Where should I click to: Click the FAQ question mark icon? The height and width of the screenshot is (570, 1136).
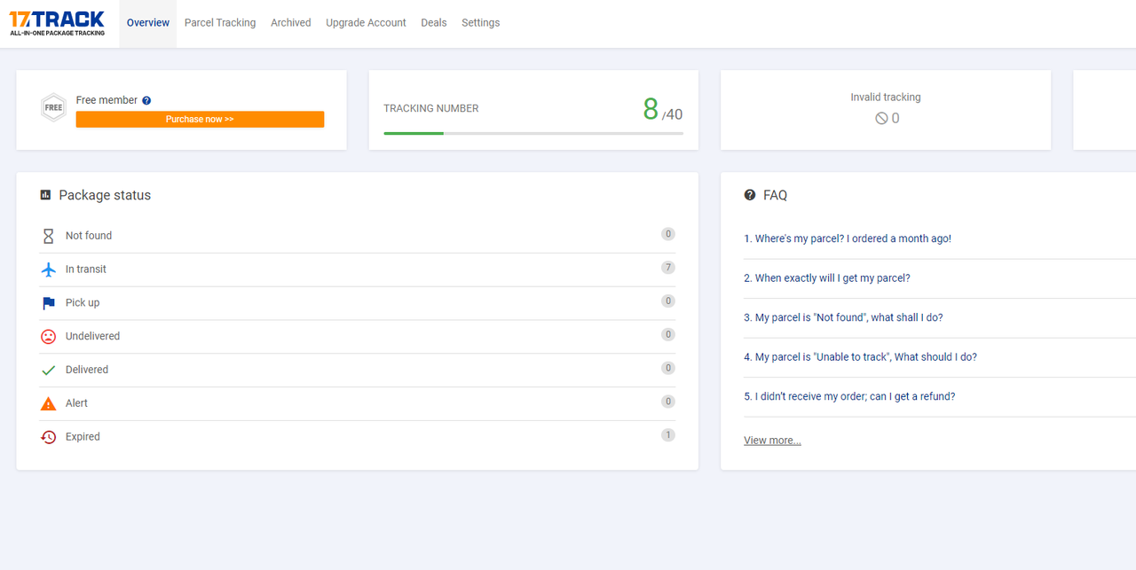[750, 195]
